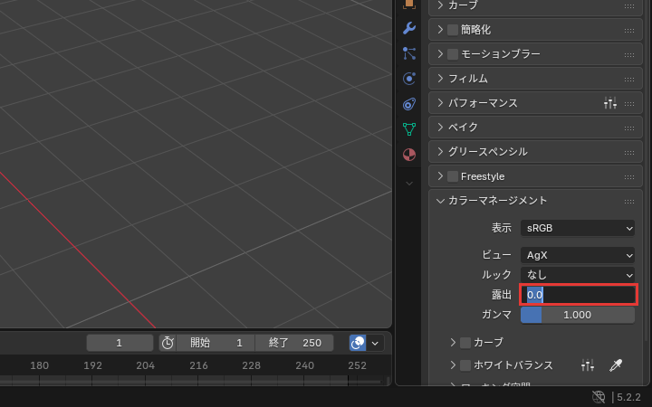This screenshot has height=407, width=652.
Task: Expand the ベイク panel
Action: [440, 128]
